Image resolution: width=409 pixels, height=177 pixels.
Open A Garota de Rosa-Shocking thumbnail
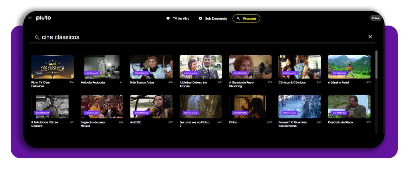tap(250, 67)
